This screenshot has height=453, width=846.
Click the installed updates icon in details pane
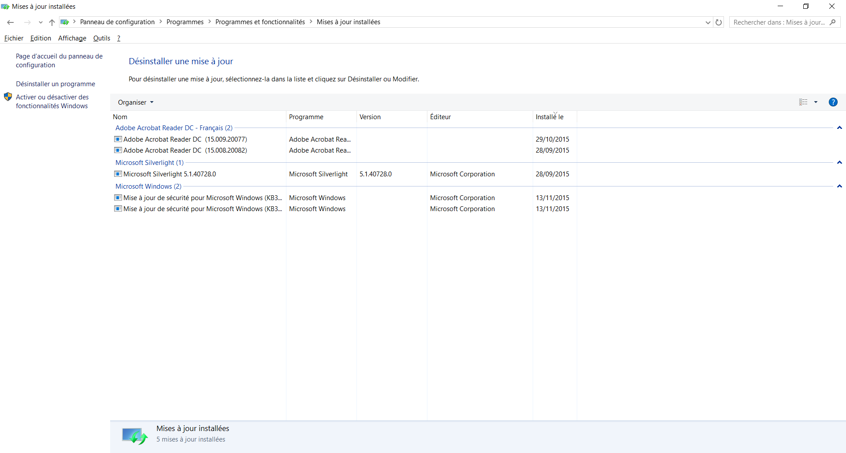(134, 436)
